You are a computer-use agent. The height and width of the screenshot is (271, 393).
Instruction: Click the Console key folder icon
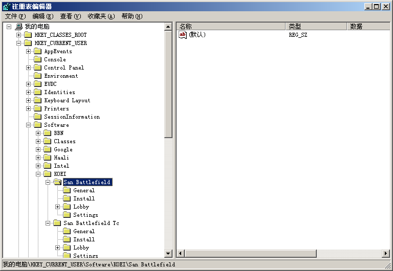37,59
